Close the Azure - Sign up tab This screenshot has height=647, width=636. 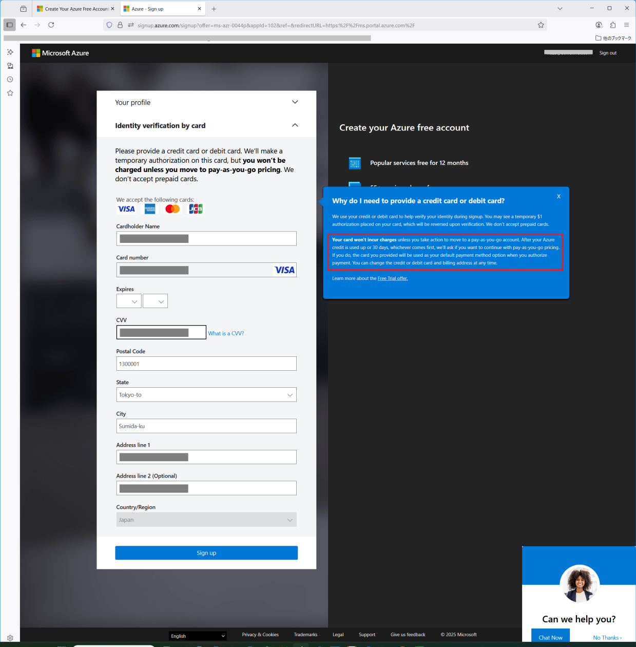point(200,9)
